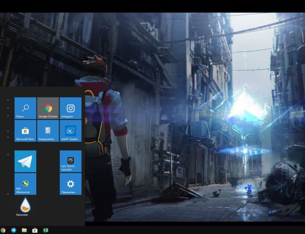Launch the Epic Games Launcher tile
This screenshot has width=305, height=234.
(70, 161)
